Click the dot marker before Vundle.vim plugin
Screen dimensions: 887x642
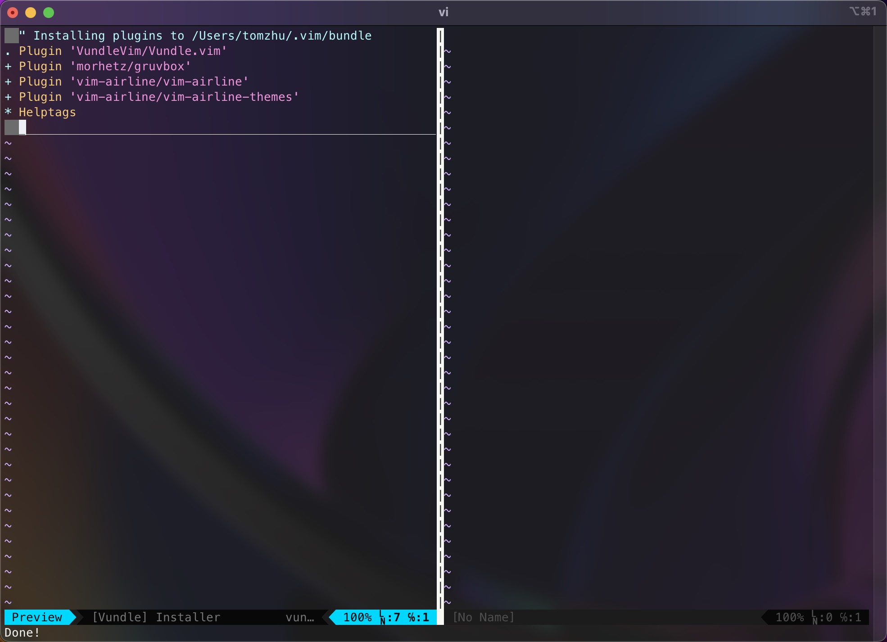click(x=8, y=54)
